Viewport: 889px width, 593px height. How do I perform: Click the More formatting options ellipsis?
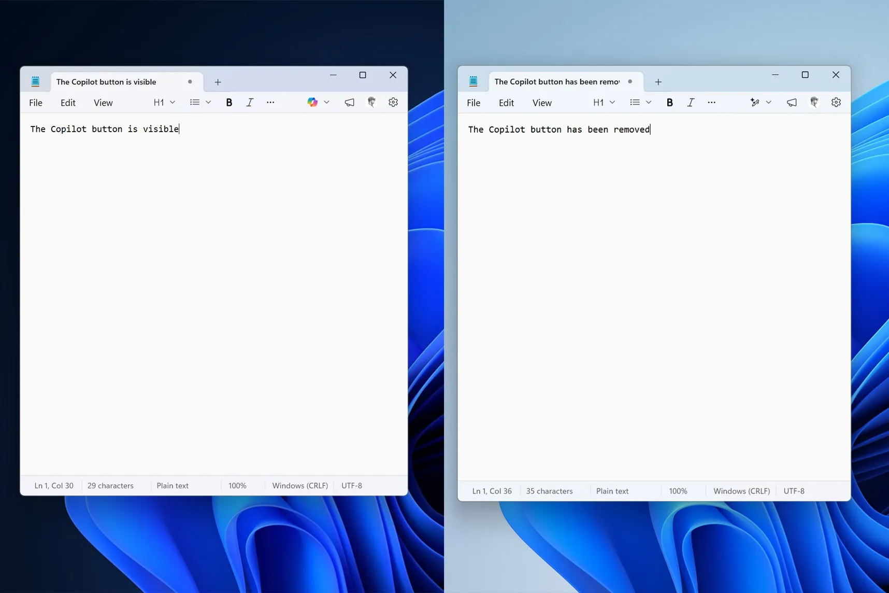[x=270, y=102]
